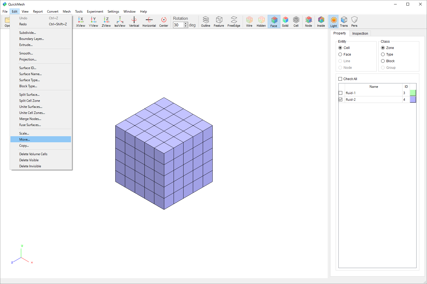
Task: Enable Solid display mode
Action: tap(285, 21)
